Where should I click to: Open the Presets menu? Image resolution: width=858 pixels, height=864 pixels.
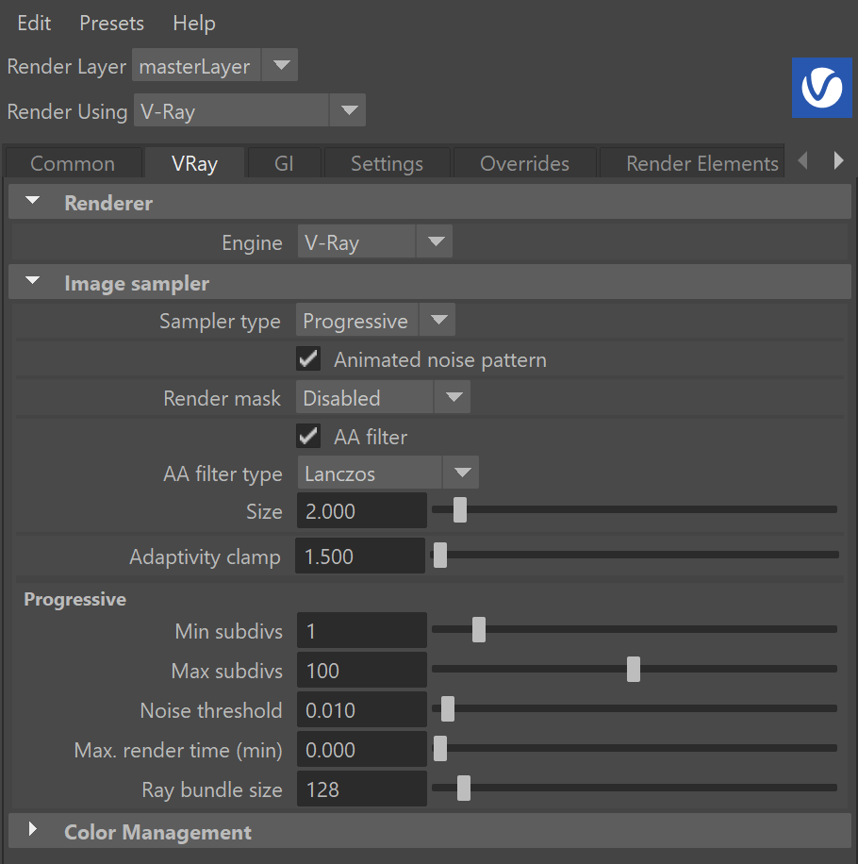tap(112, 24)
